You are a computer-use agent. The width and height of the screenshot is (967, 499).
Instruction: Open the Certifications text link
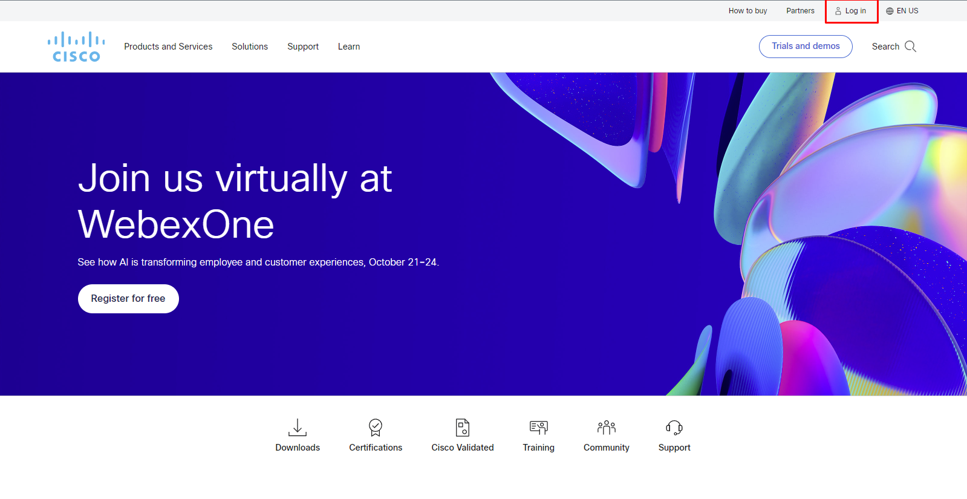coord(376,448)
